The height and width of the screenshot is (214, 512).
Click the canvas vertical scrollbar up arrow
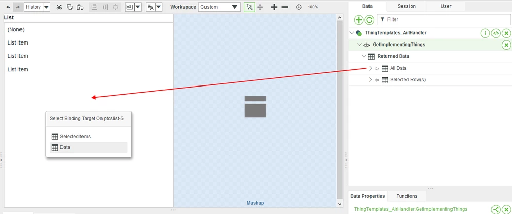click(x=340, y=17)
